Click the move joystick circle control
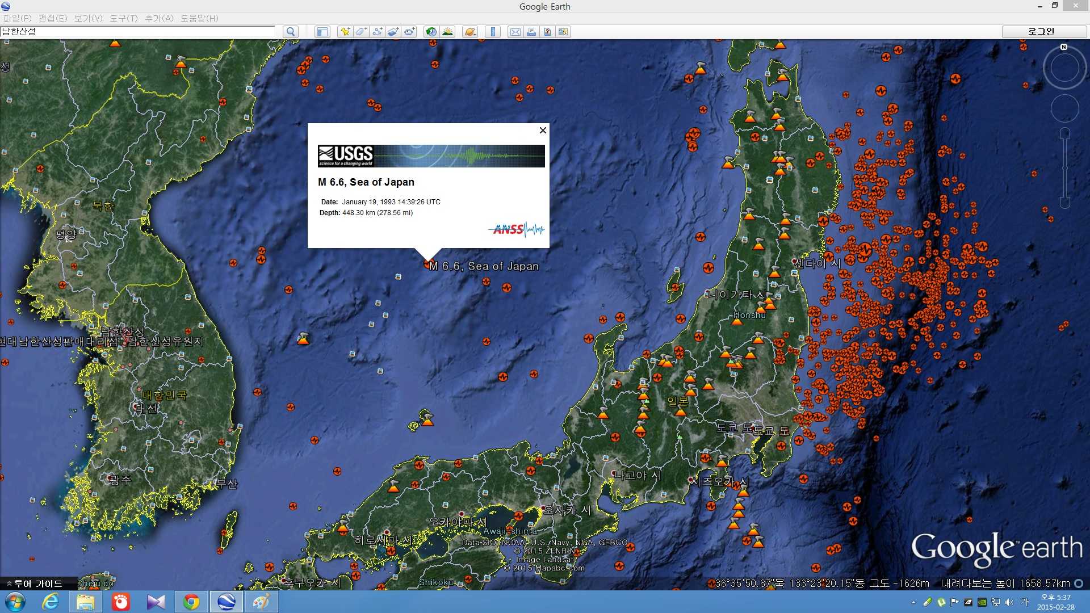Image resolution: width=1090 pixels, height=613 pixels. (x=1064, y=108)
